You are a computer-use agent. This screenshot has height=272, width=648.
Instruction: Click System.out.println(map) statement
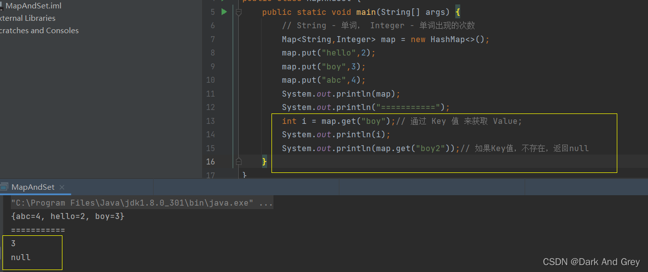coord(341,94)
